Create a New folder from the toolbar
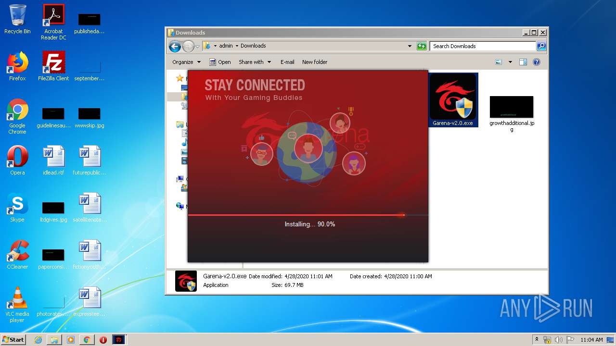The image size is (616, 346). tap(315, 62)
